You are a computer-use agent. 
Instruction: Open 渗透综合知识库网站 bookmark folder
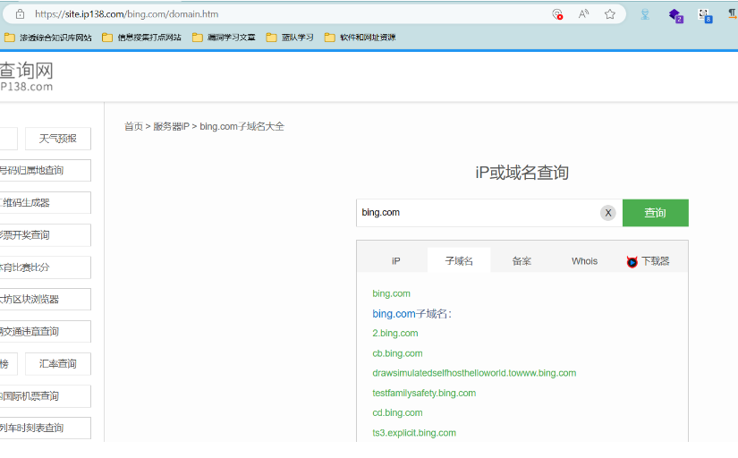click(48, 38)
